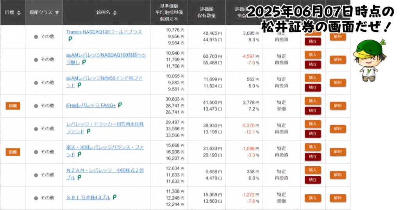Click 解約 for SBI 日本株4.3ブル

tap(338, 198)
